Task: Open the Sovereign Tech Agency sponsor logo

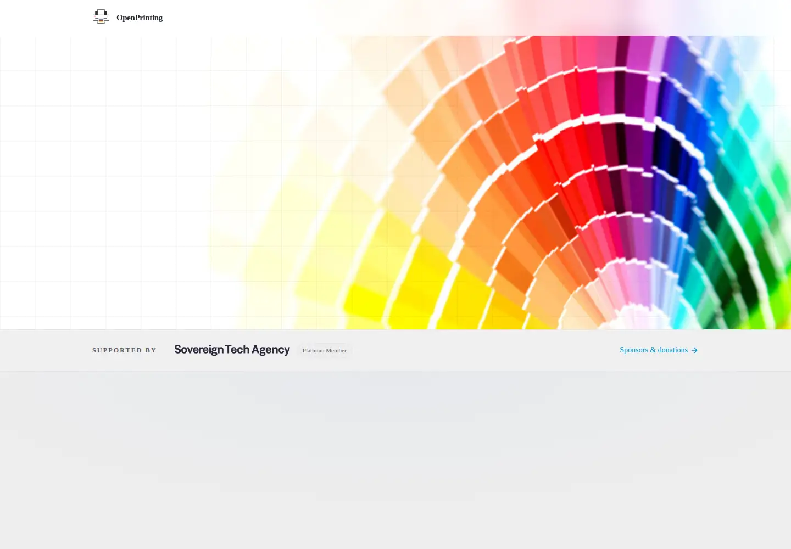Action: tap(232, 350)
